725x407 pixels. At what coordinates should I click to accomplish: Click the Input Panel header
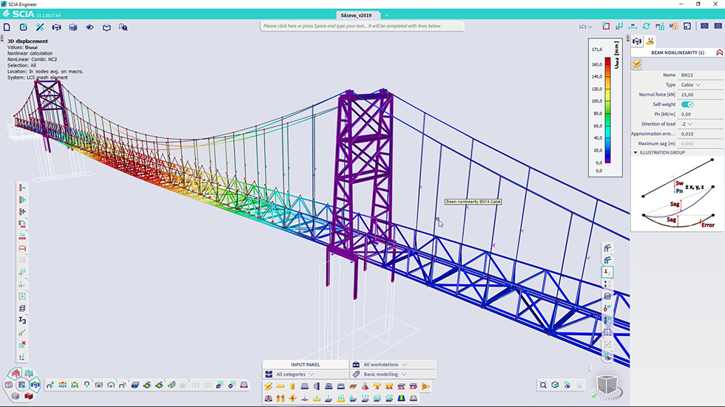pyautogui.click(x=306, y=364)
